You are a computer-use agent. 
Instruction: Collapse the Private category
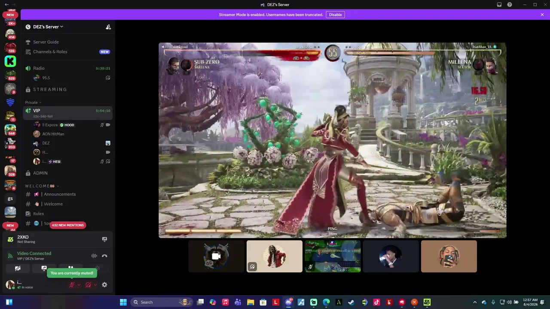pos(33,103)
